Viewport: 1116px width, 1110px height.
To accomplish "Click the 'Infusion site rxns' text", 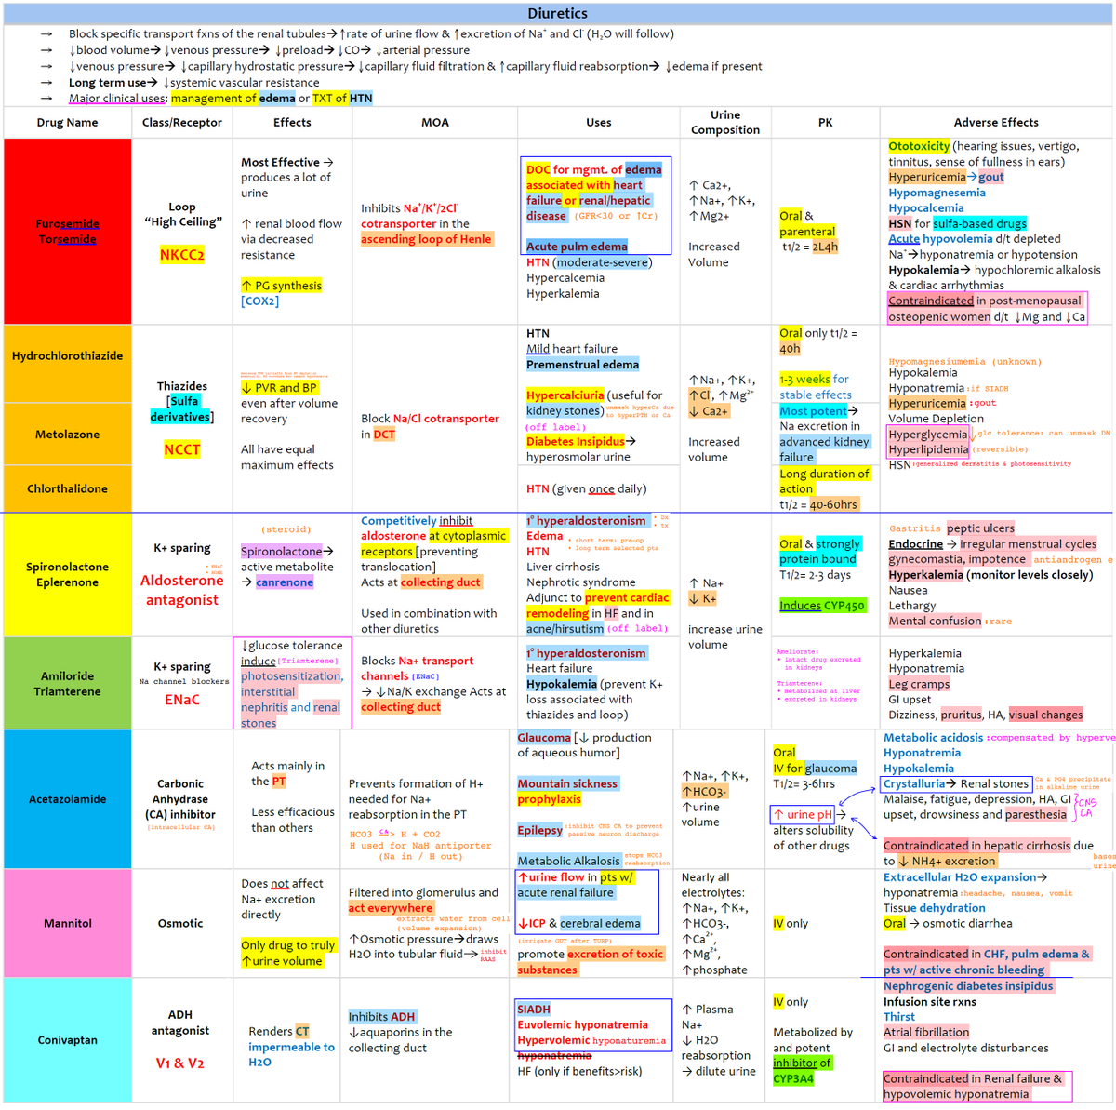I will point(930,1002).
